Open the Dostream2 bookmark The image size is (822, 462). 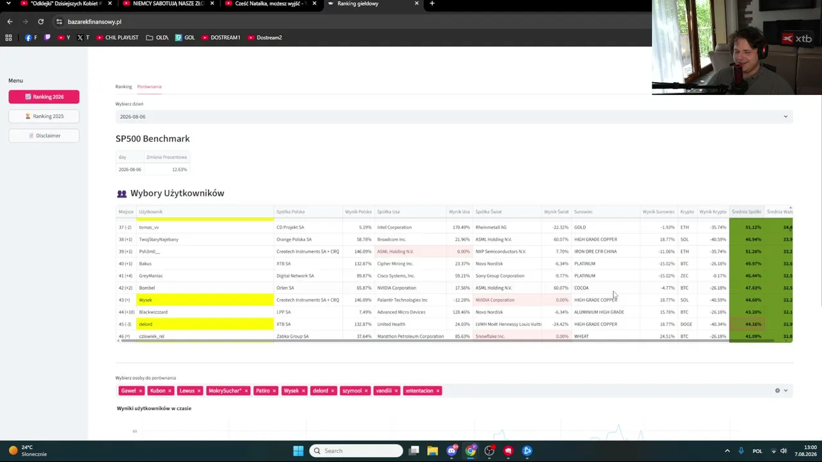[265, 38]
